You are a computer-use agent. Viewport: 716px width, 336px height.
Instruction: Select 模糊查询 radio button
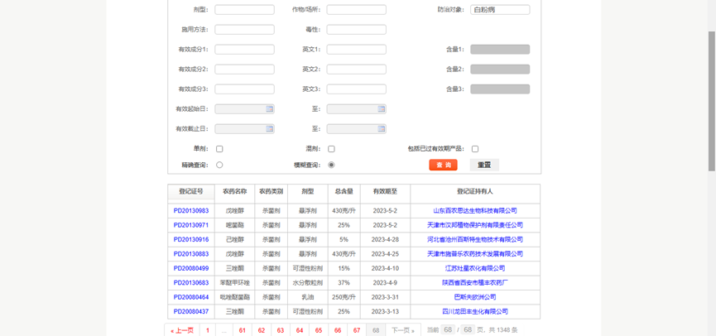coord(332,165)
